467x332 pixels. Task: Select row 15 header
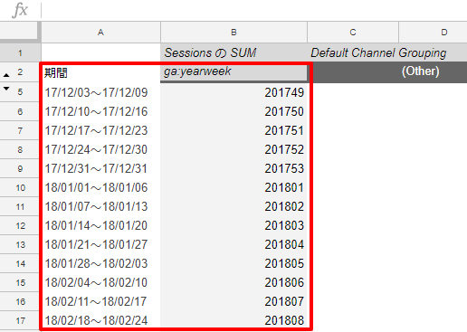point(20,282)
